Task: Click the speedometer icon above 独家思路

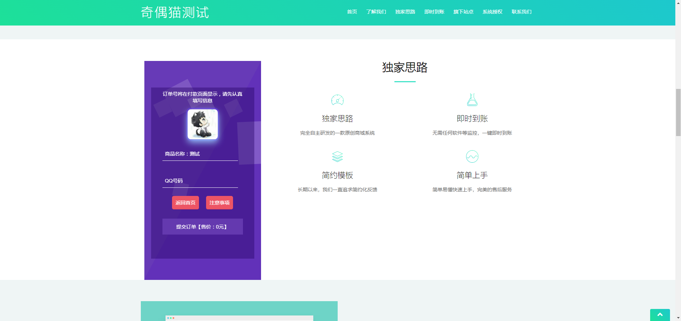Action: [x=337, y=100]
